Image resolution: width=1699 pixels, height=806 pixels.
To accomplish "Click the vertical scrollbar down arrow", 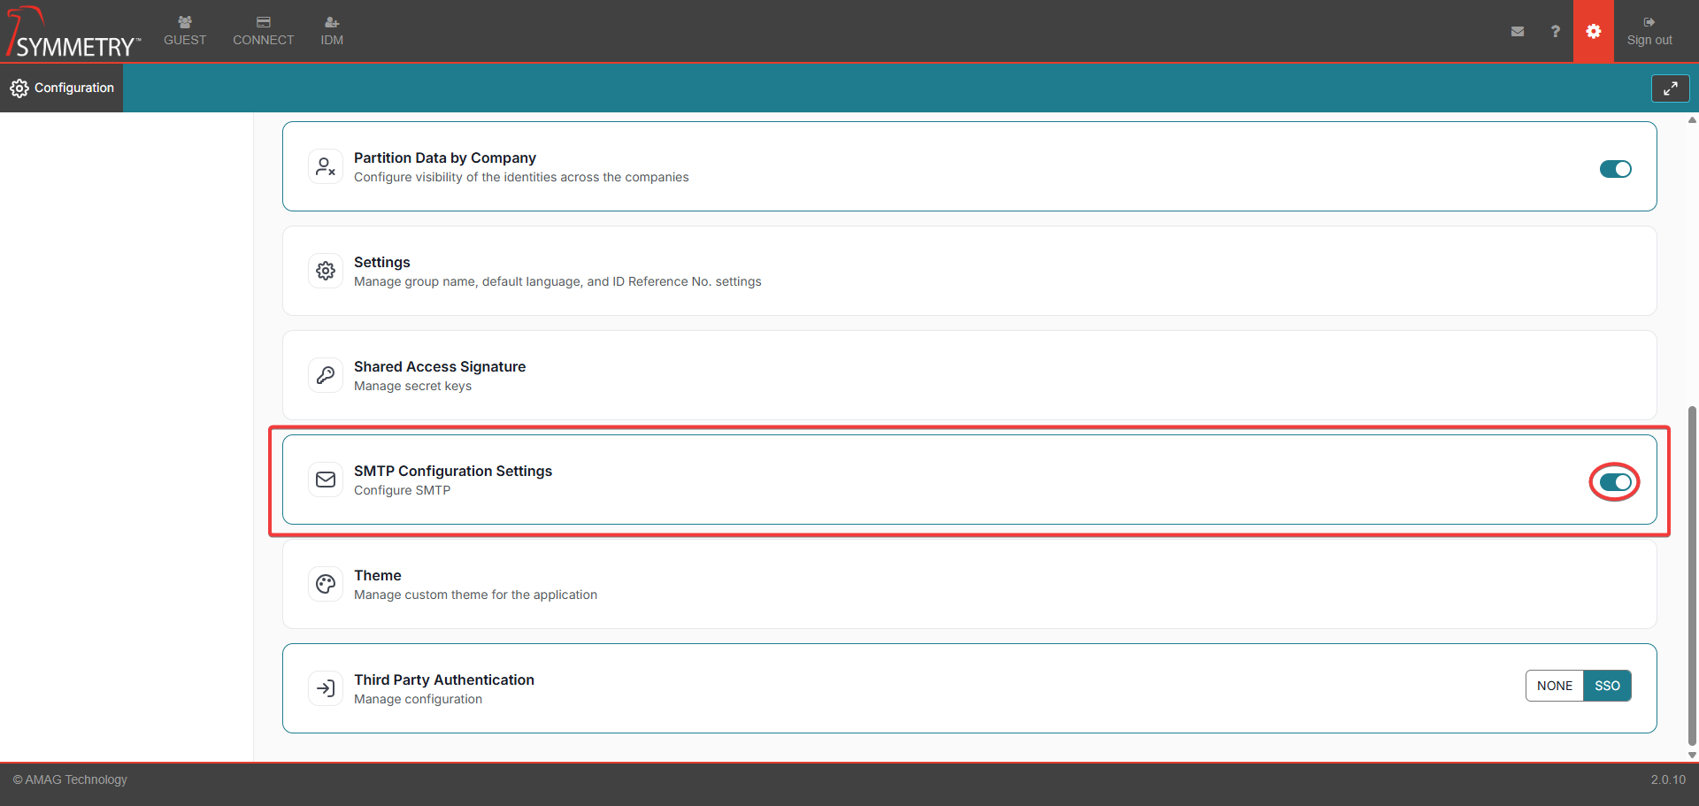I will point(1692,755).
